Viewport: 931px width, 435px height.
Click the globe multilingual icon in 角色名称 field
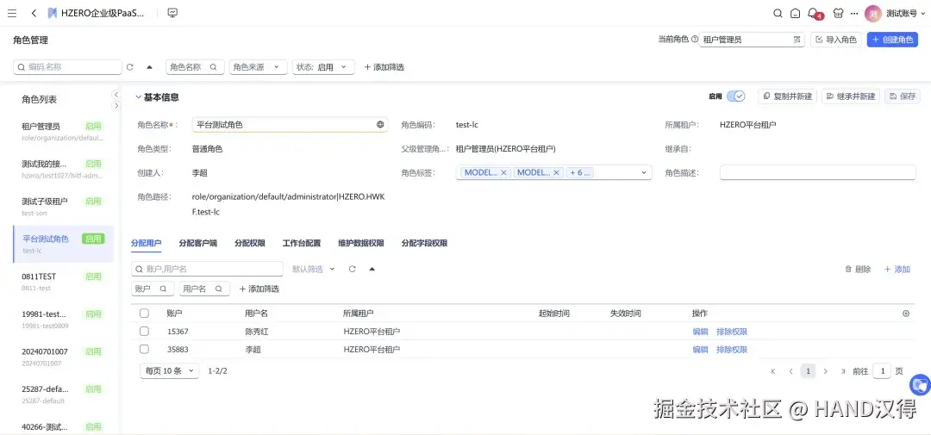pos(380,125)
